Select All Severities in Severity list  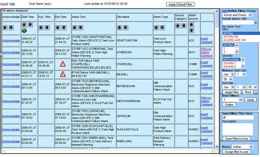pyautogui.click(x=232, y=59)
